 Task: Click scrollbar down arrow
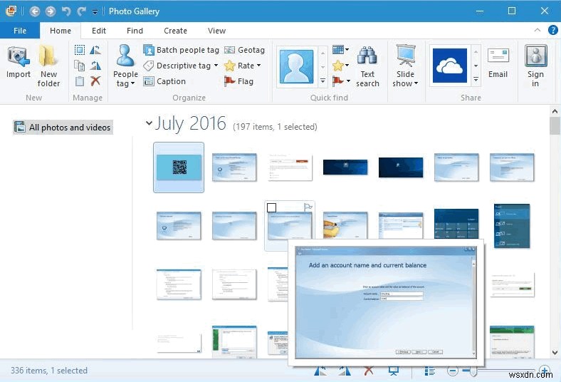point(555,353)
